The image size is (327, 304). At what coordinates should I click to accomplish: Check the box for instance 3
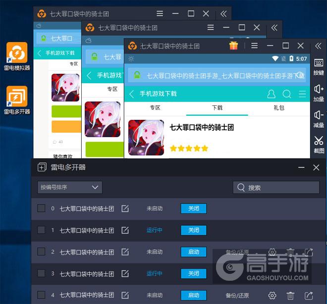[41, 273]
